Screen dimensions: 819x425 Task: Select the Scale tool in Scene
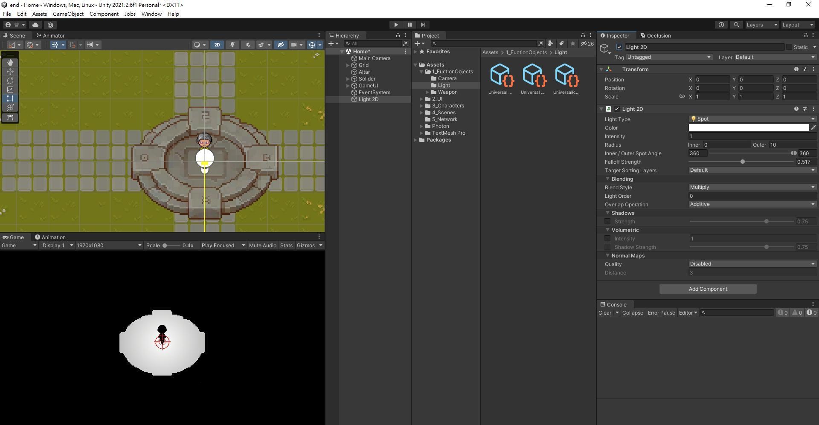pyautogui.click(x=10, y=89)
